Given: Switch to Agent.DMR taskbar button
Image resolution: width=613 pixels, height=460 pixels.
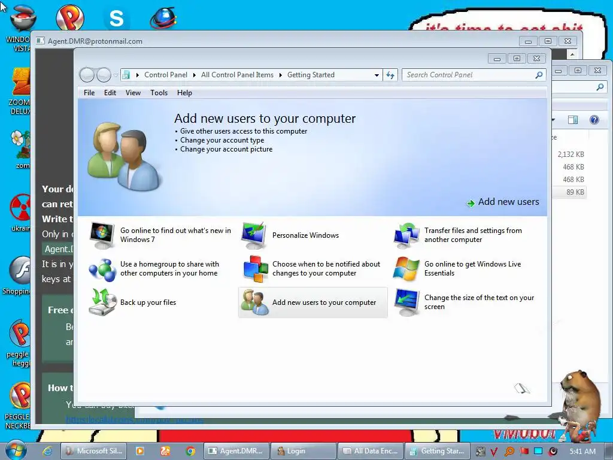Looking at the screenshot, I should pyautogui.click(x=236, y=451).
